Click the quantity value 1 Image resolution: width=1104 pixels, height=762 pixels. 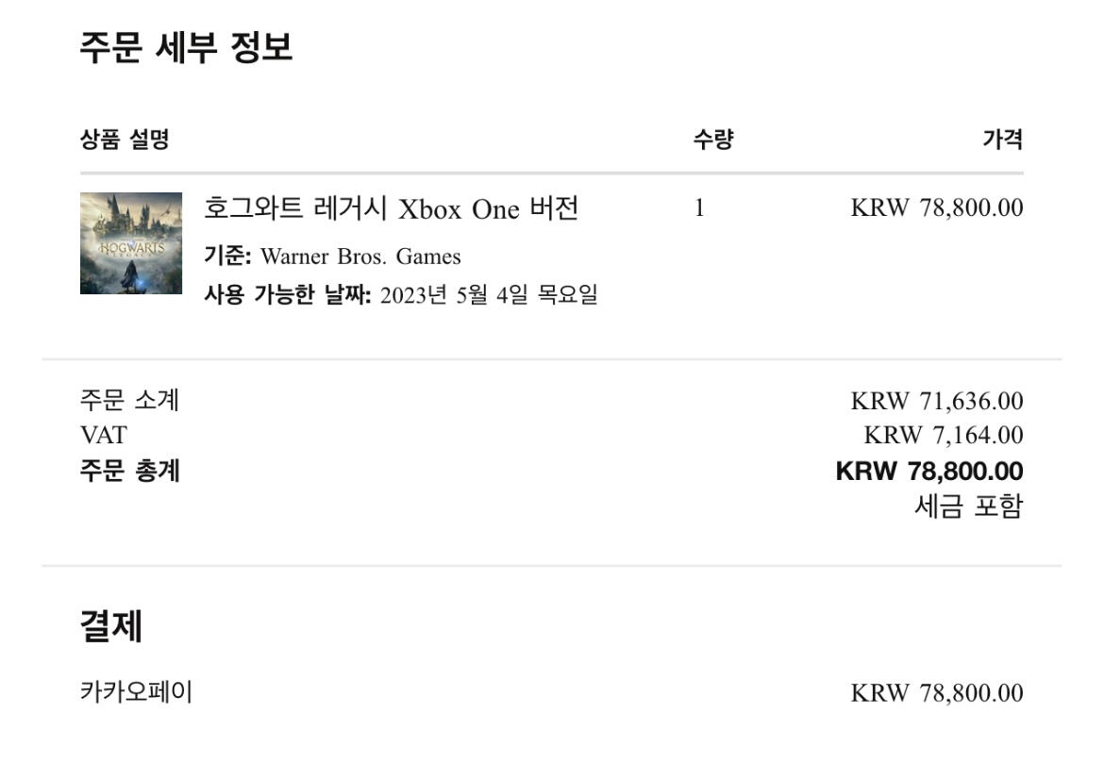coord(699,208)
